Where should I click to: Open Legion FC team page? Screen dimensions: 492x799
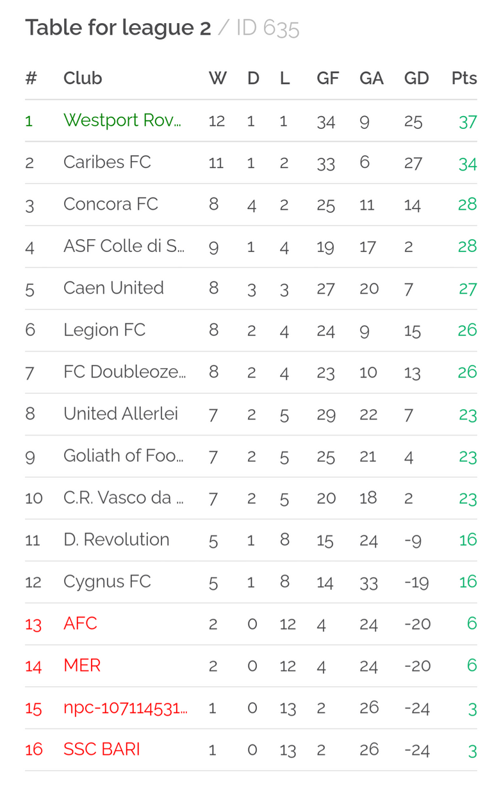[104, 330]
